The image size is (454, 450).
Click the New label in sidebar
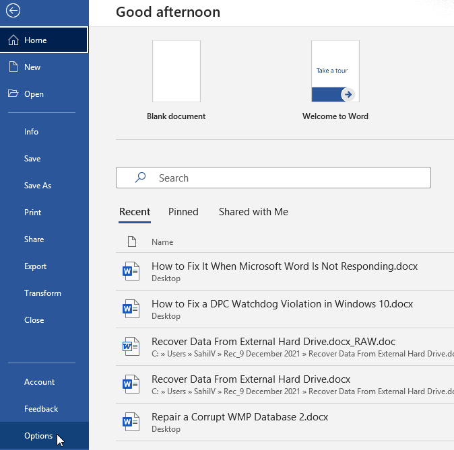click(x=32, y=67)
